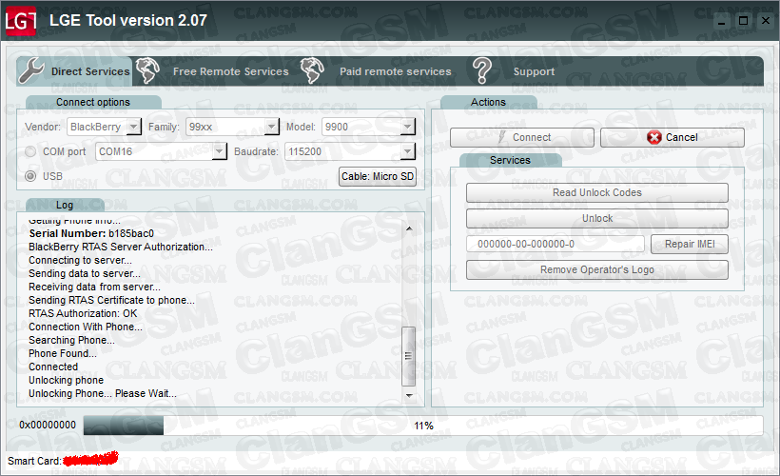The image size is (780, 476).
Task: Click the log scrollbar up arrow
Action: [408, 228]
